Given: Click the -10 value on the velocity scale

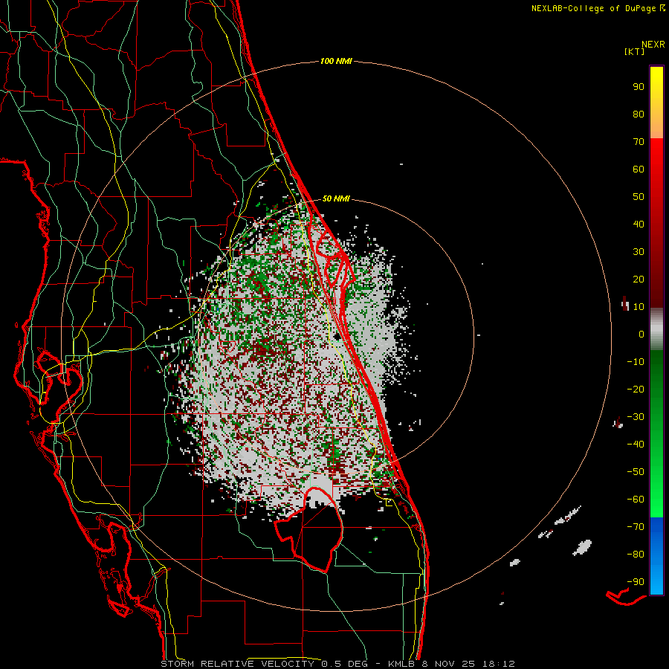Looking at the screenshot, I should [x=636, y=362].
